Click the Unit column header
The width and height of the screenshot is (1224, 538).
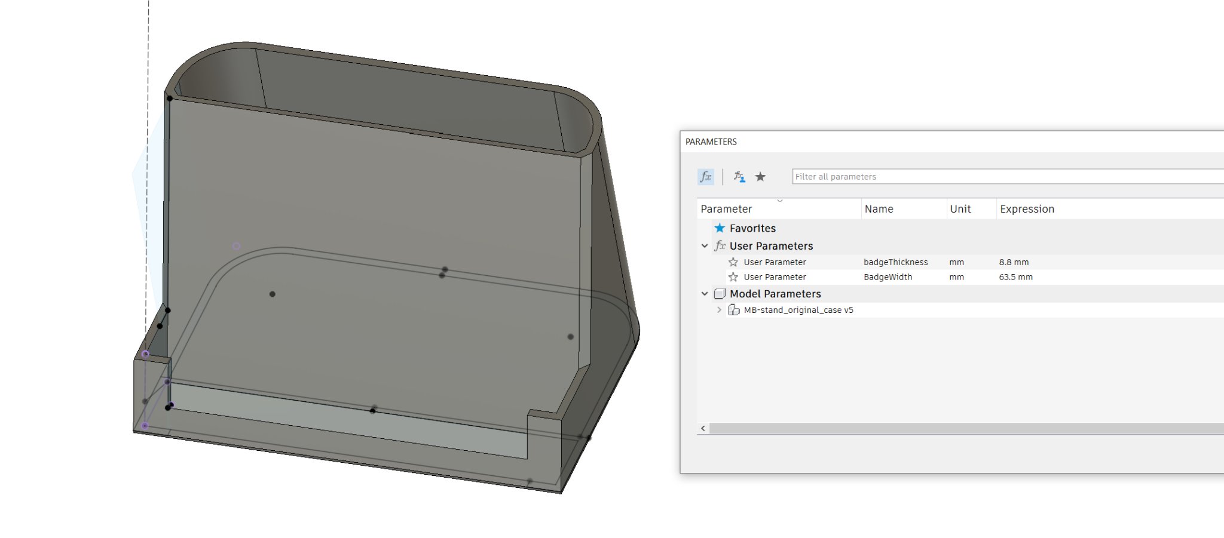click(960, 209)
